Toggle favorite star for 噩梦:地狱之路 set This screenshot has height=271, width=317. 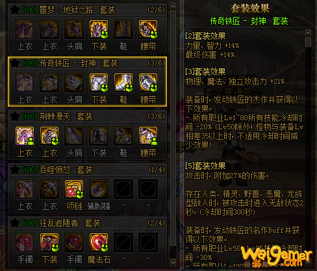pyautogui.click(x=15, y=10)
